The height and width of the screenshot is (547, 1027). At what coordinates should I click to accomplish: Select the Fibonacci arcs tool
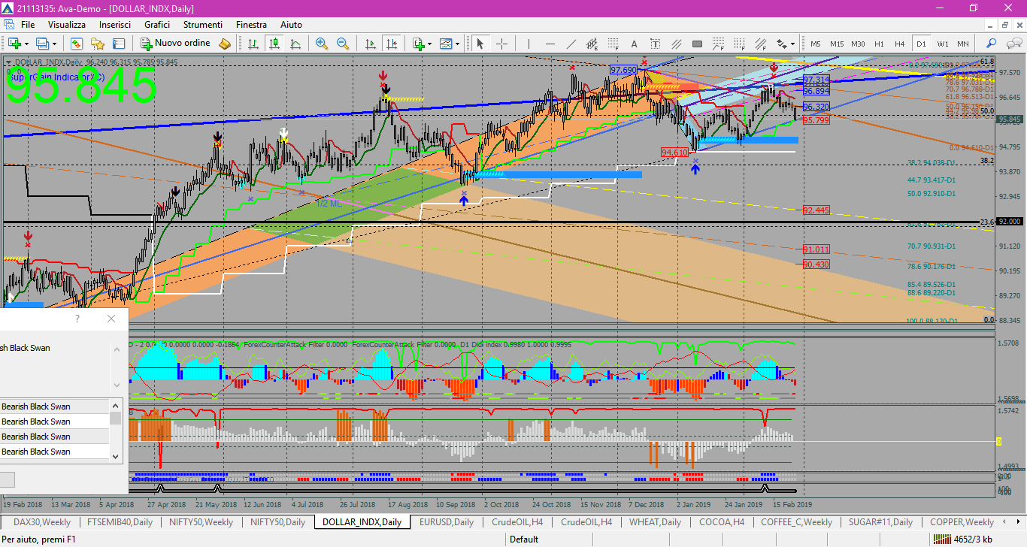718,44
